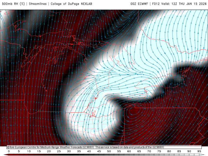Image resolution: width=208 pixels, height=156 pixels.
Task: Click the colorbar label "40"
Action: pyautogui.click(x=89, y=151)
